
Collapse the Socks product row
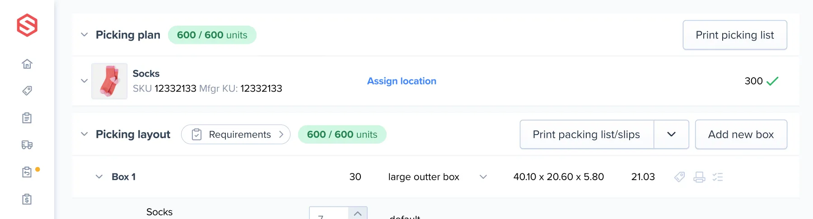tap(84, 81)
